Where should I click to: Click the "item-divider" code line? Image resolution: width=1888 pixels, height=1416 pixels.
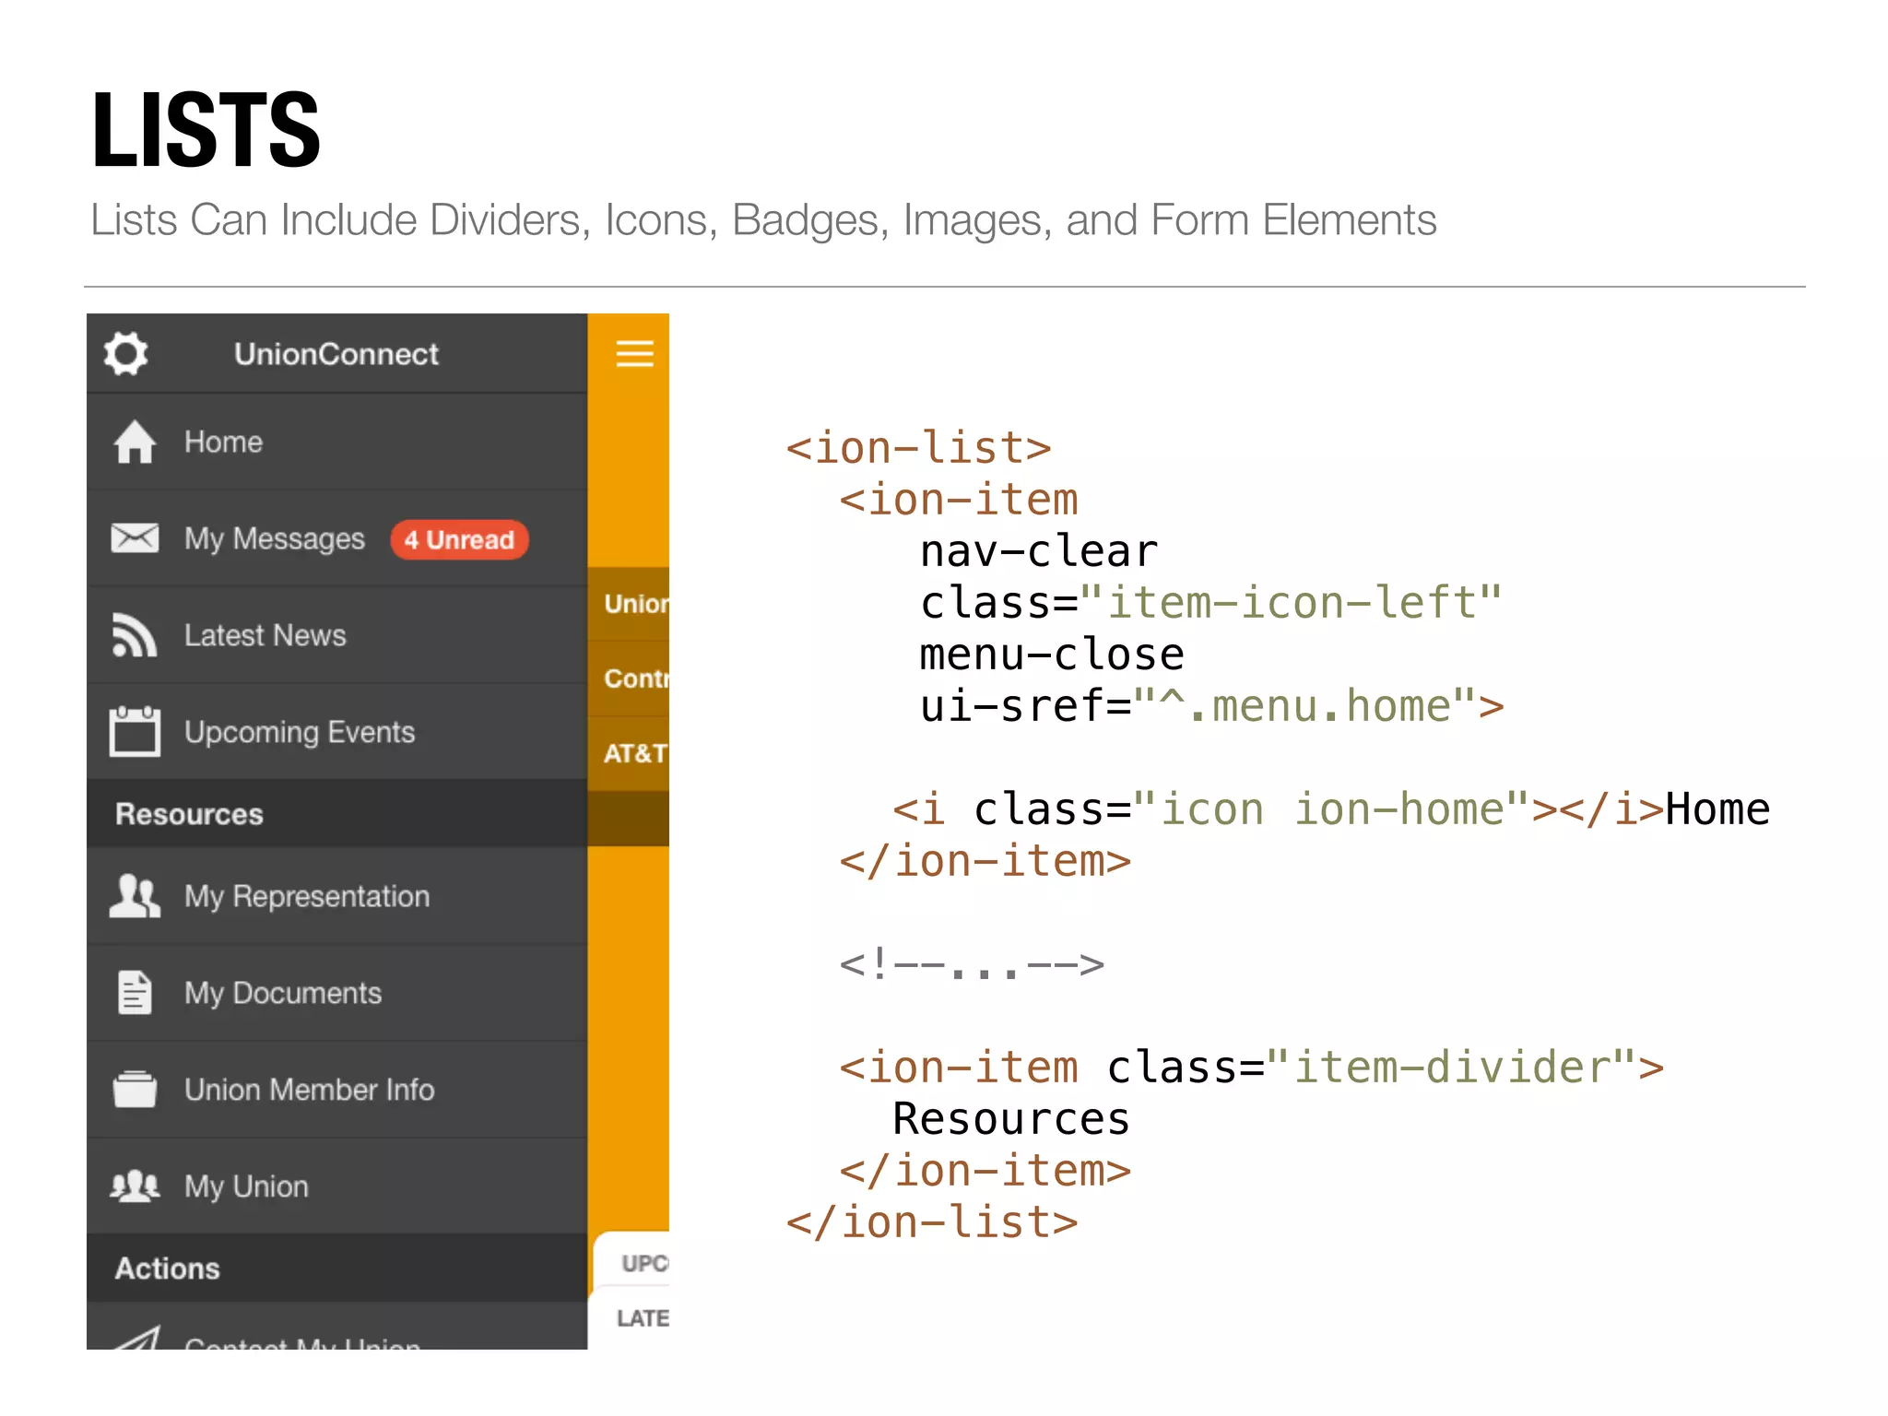(1251, 1068)
